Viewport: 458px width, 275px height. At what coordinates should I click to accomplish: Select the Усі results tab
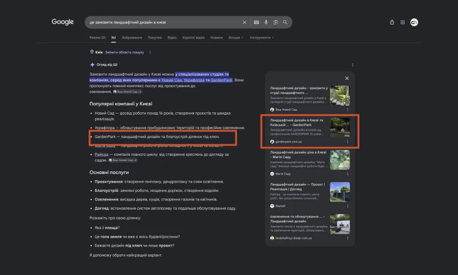tap(113, 37)
